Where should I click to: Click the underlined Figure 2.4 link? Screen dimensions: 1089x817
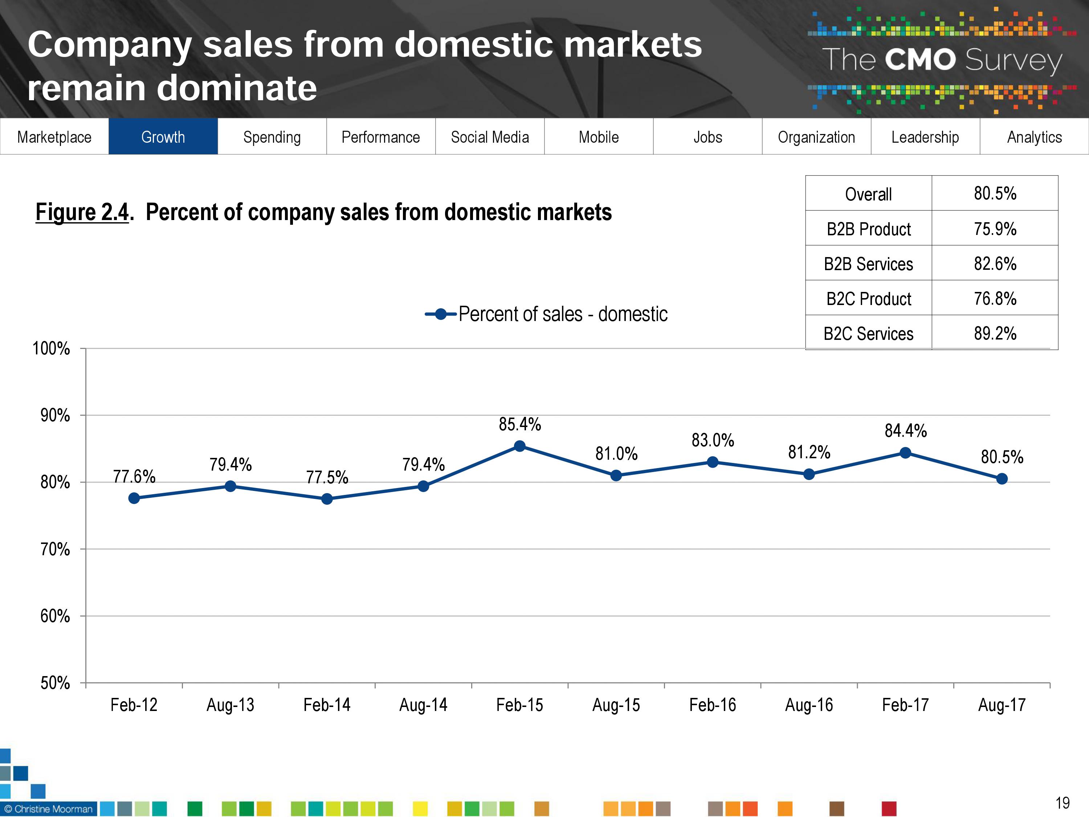[82, 213]
